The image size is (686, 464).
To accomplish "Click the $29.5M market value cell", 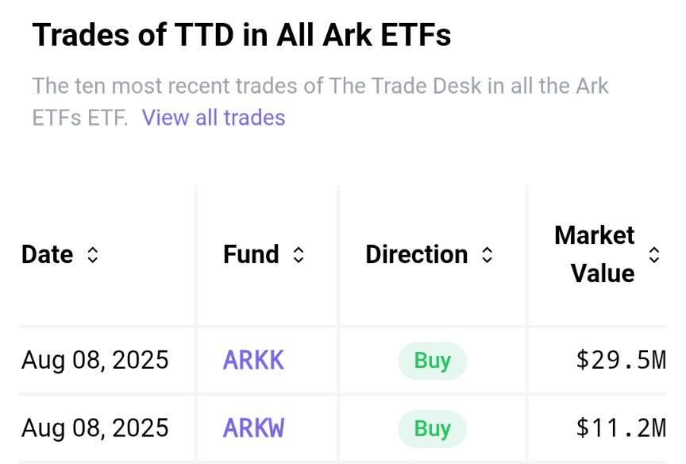I will coord(621,361).
